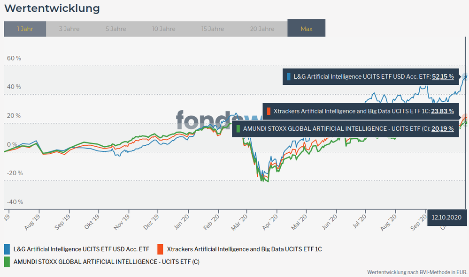Click the orange Xtrackers legend color square
469x277 pixels.
[x=161, y=248]
